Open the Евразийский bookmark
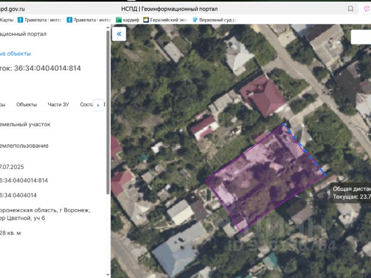Viewport: 371px width, 278px height. (165, 20)
